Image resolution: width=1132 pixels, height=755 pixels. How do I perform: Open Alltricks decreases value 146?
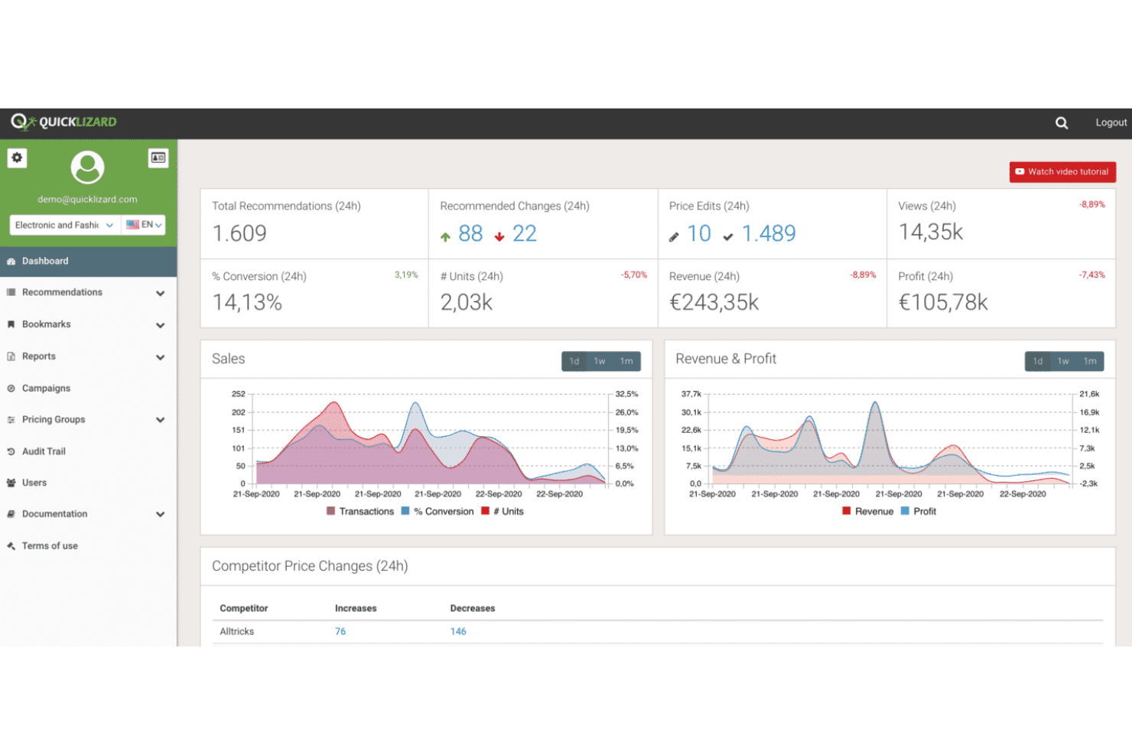(x=458, y=632)
